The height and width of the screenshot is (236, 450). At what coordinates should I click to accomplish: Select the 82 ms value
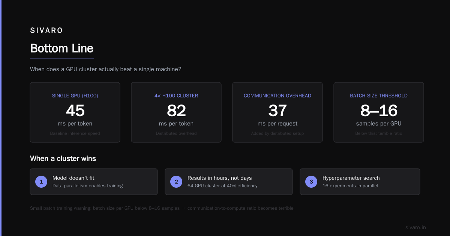(x=176, y=111)
